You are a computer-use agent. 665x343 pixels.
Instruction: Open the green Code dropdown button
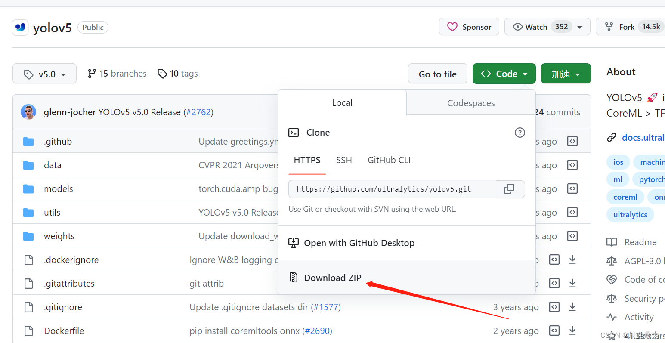click(x=504, y=74)
